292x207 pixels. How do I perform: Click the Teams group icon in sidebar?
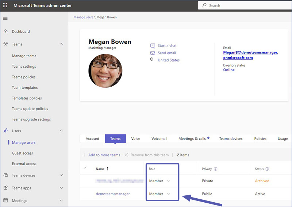tap(5, 44)
